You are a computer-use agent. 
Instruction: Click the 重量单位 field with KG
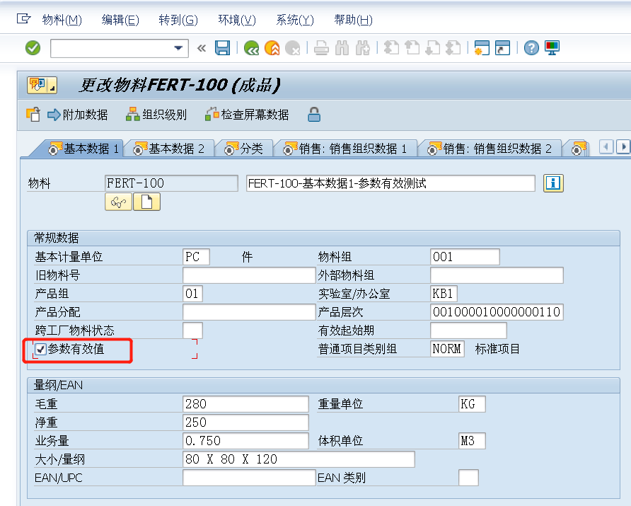pos(472,404)
